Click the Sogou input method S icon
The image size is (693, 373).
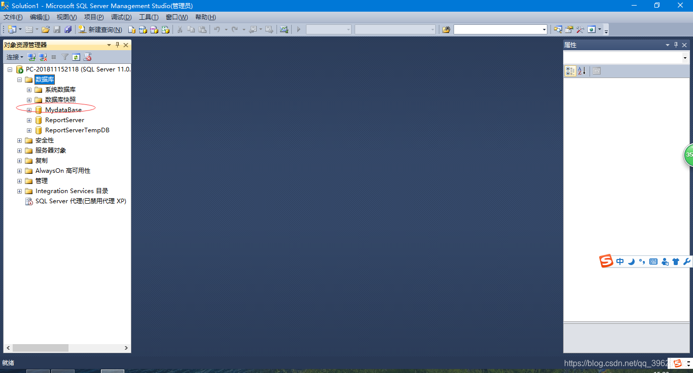point(606,262)
